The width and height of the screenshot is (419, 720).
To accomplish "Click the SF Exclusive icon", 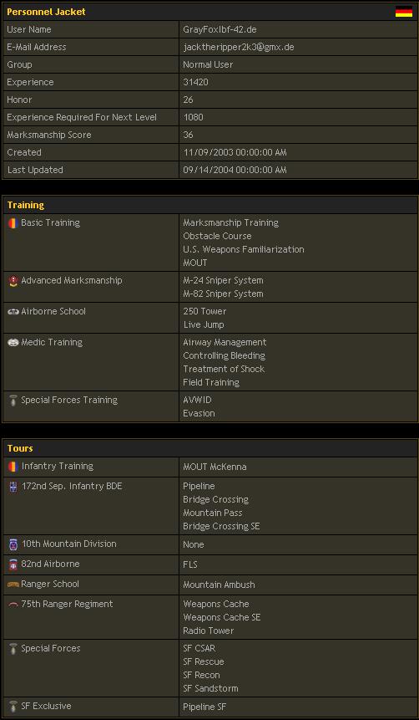I will 13,707.
